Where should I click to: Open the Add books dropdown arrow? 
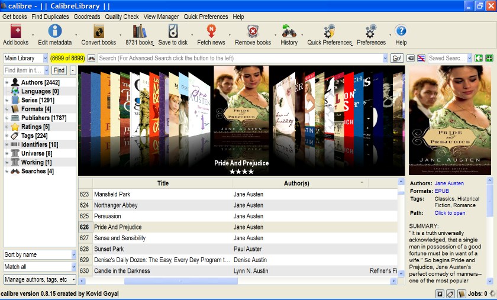(33, 35)
